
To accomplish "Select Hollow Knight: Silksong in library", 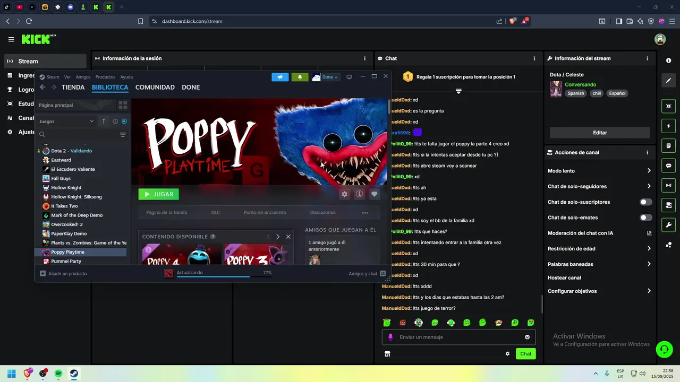I will coord(76,197).
